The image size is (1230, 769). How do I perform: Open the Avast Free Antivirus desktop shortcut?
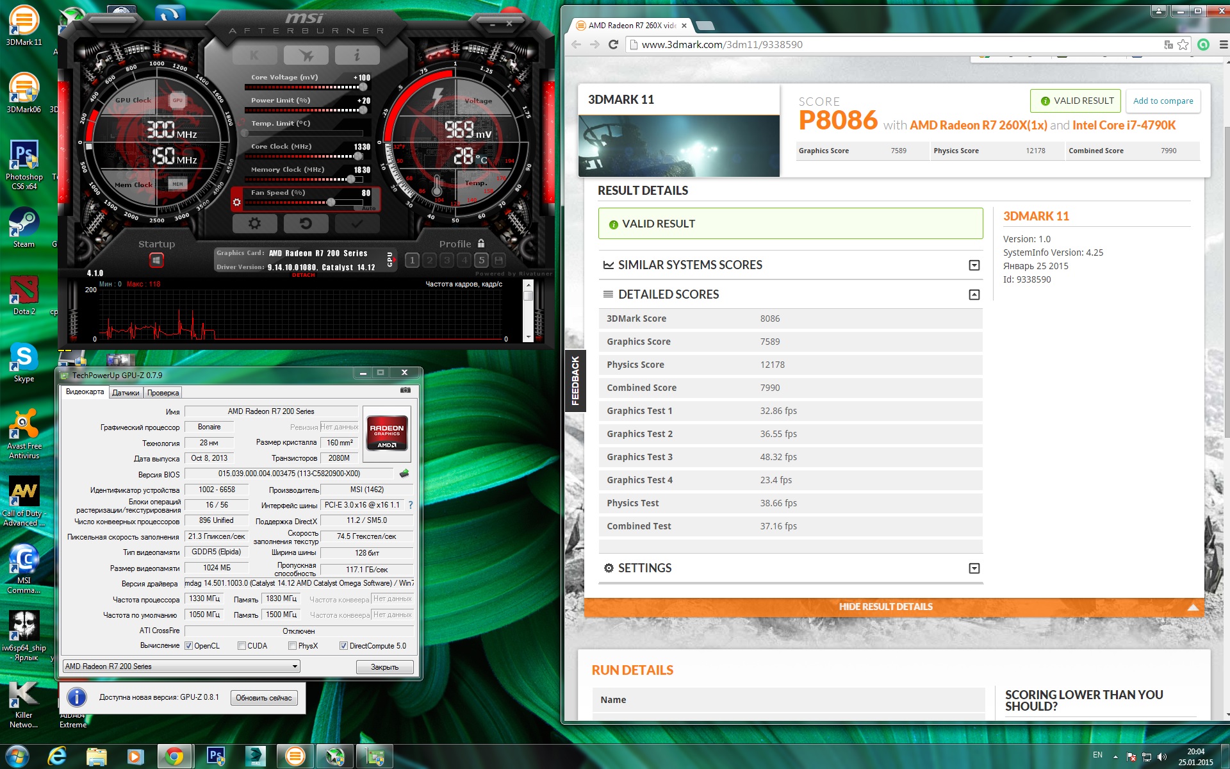coord(24,434)
